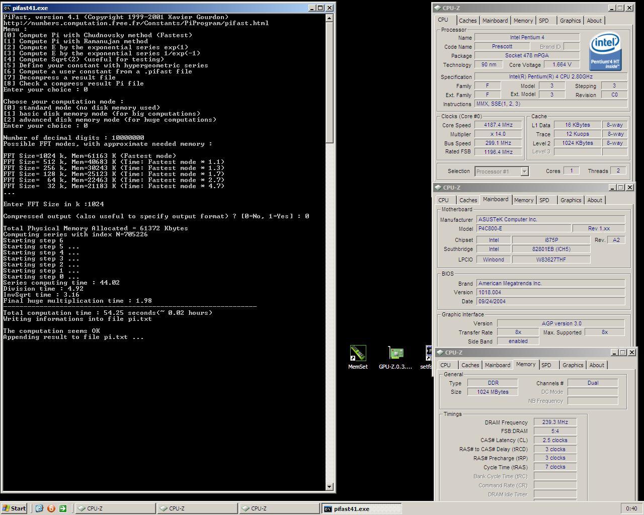Viewport: 644px width, 515px height.
Task: Select Caches tab in the Memory CPU-Z window
Action: pyautogui.click(x=470, y=365)
